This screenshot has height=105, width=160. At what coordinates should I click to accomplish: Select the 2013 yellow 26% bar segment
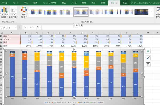(x=86, y=62)
